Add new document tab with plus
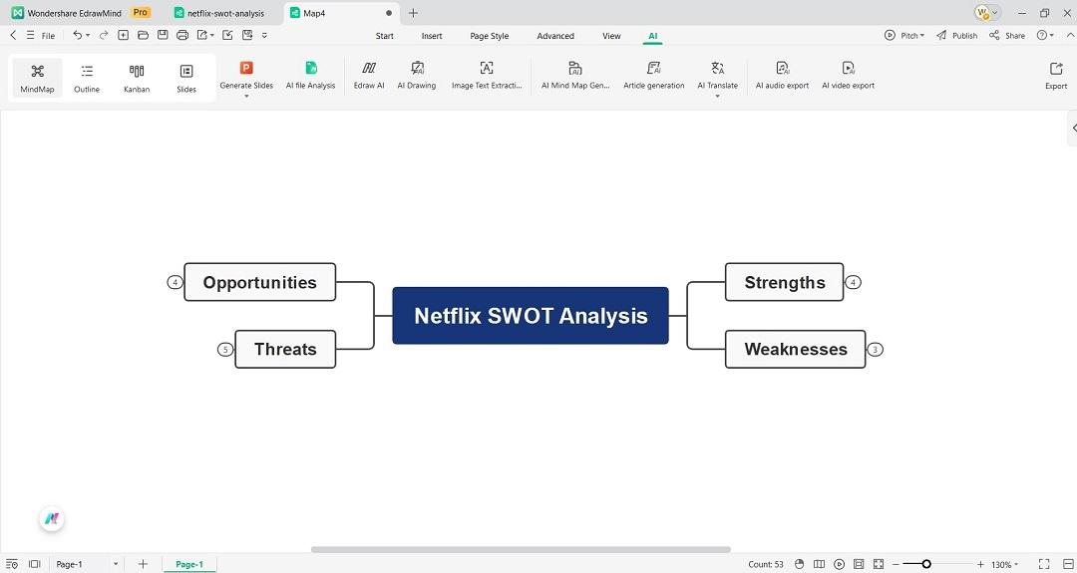 tap(413, 13)
